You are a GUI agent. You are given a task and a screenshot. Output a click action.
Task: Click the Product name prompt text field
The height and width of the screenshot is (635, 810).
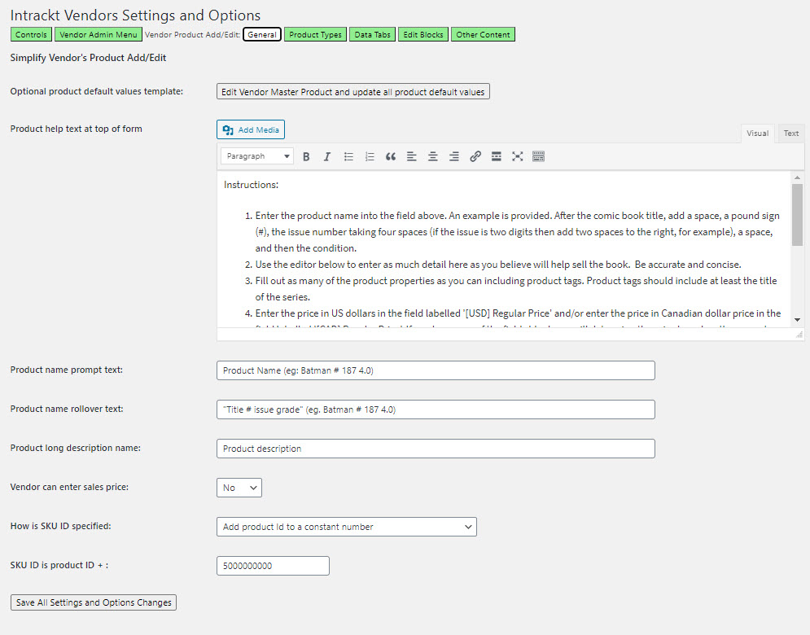point(436,370)
